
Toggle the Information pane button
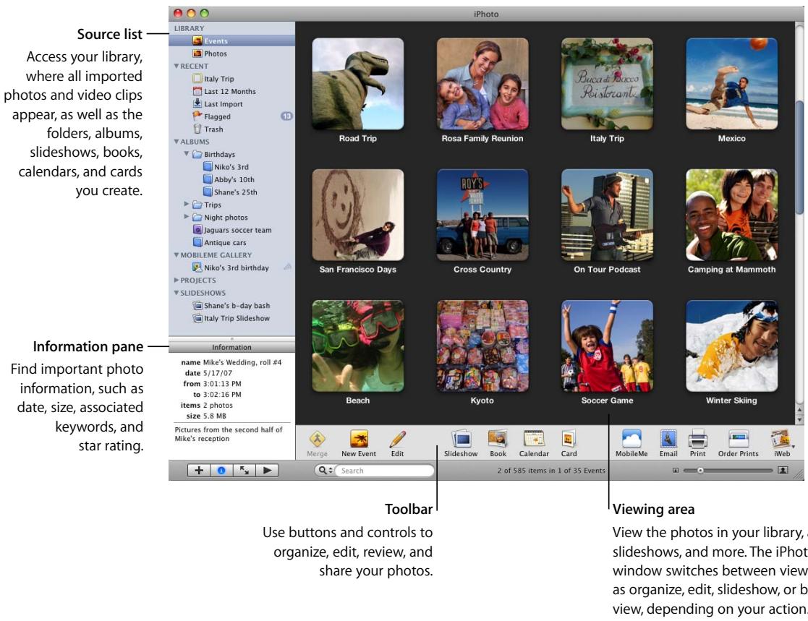[x=221, y=470]
